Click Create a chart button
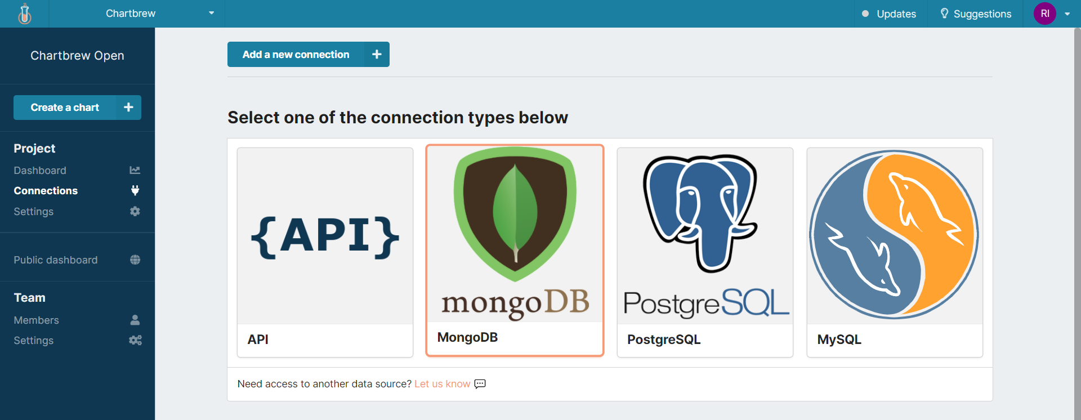The width and height of the screenshot is (1081, 420). (x=77, y=107)
